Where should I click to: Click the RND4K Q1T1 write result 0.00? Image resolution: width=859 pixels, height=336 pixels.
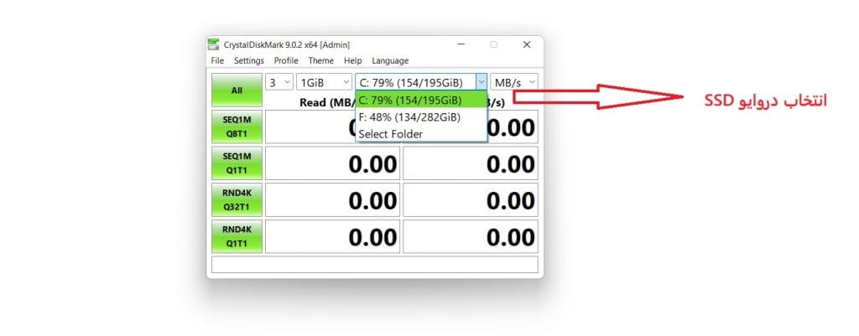pyautogui.click(x=471, y=236)
